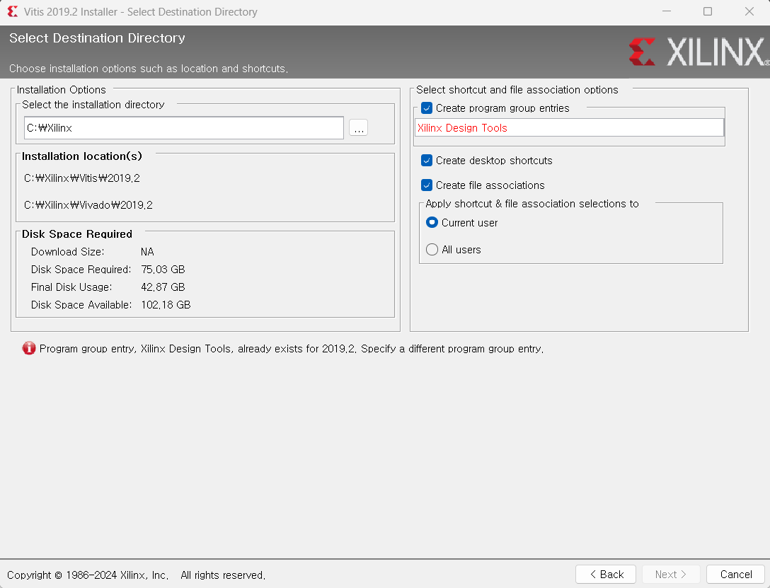This screenshot has width=770, height=588.
Task: Toggle Create desktop shortcuts checkbox
Action: [427, 161]
